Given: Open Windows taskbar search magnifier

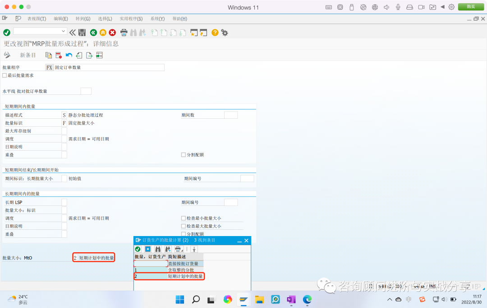Looking at the screenshot, I should (196, 299).
